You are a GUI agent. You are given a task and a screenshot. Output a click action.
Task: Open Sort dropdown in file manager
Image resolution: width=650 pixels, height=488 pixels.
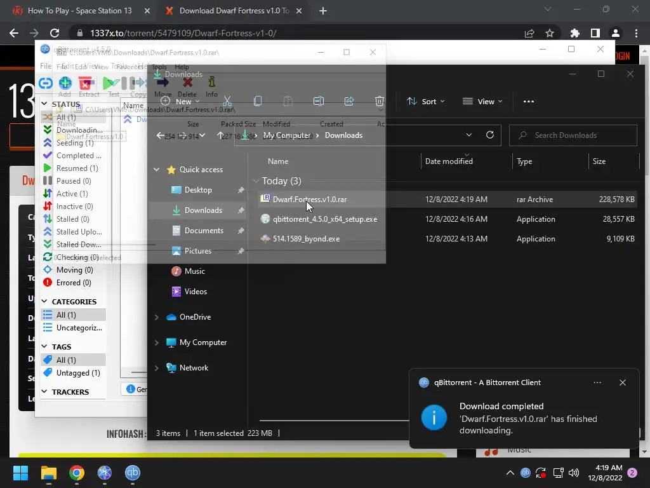tap(426, 101)
